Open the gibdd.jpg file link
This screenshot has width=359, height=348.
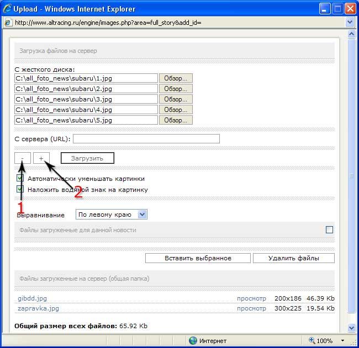click(32, 298)
